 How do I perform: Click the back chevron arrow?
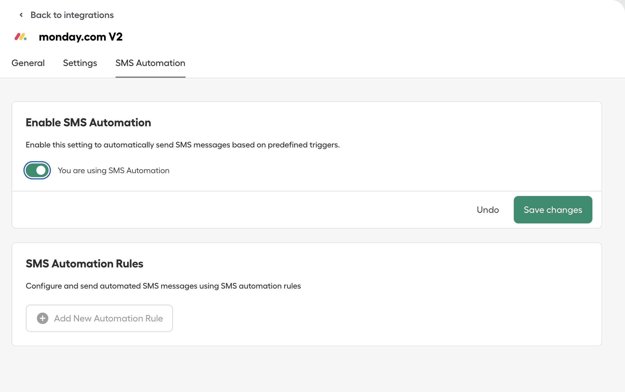pyautogui.click(x=21, y=15)
